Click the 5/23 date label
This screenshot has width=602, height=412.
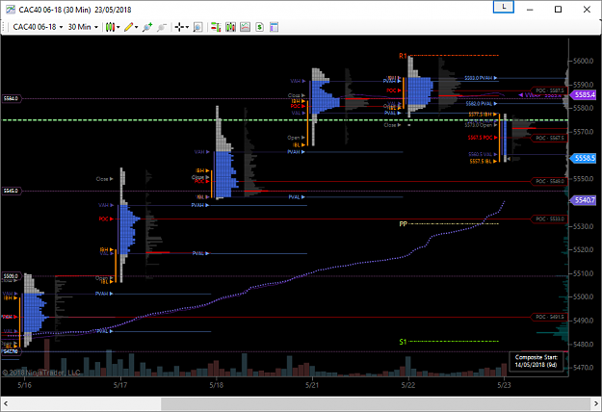pos(504,385)
